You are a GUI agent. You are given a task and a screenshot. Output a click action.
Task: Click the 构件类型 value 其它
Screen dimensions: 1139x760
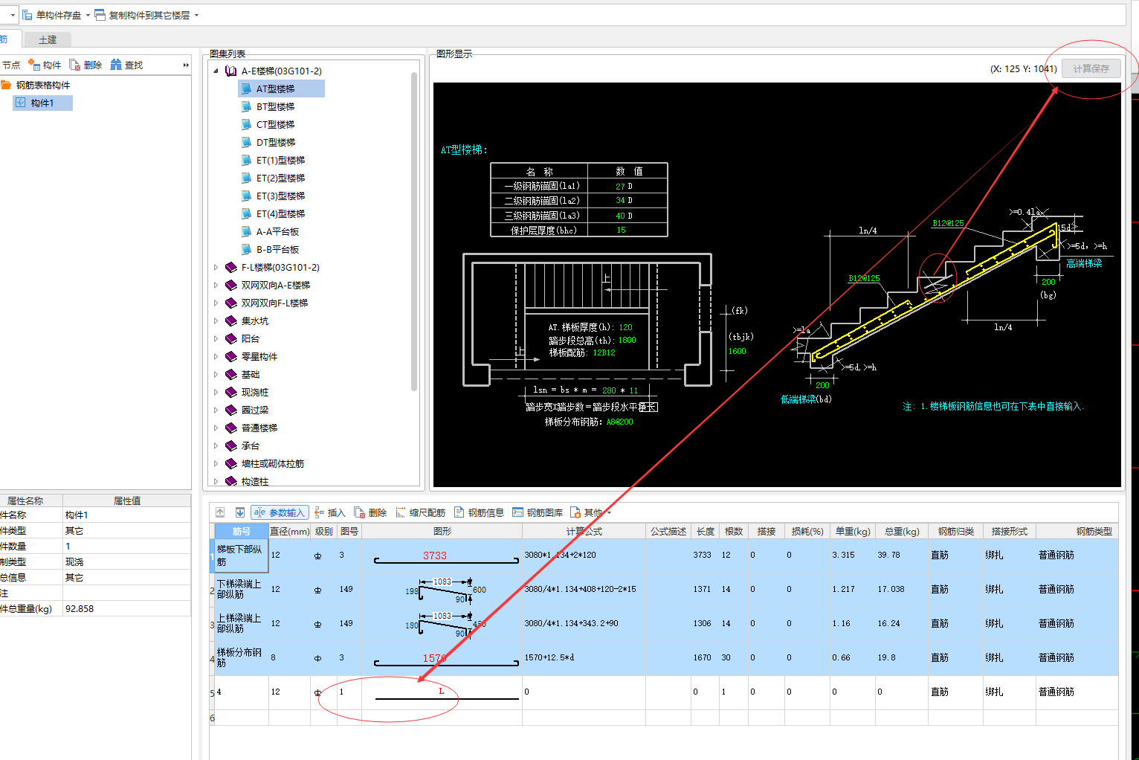(126, 531)
